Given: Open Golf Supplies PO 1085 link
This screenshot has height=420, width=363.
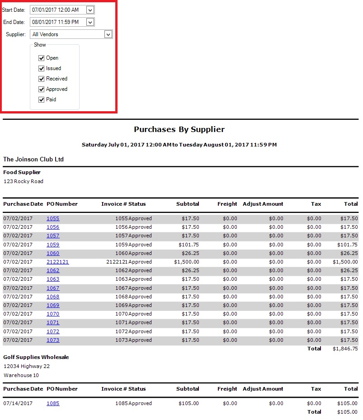Looking at the screenshot, I should 53,403.
